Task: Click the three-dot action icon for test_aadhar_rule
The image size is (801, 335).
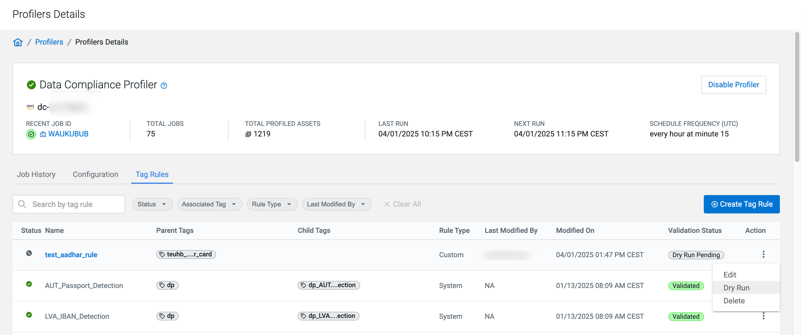Action: tap(763, 254)
